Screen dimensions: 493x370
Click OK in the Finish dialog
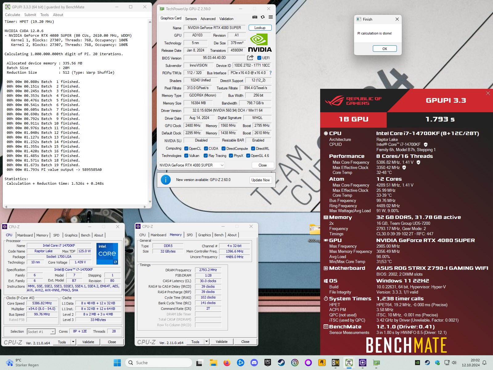[385, 49]
